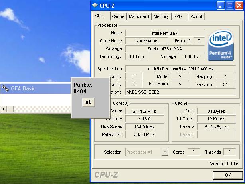The image size is (245, 184).
Task: Click the L1 Data value '8 KBytes'
Action: coord(216,111)
